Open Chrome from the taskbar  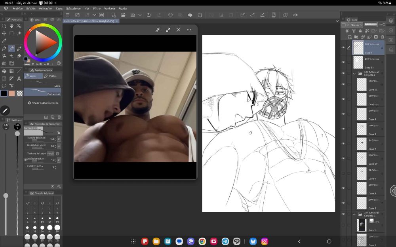click(x=202, y=241)
